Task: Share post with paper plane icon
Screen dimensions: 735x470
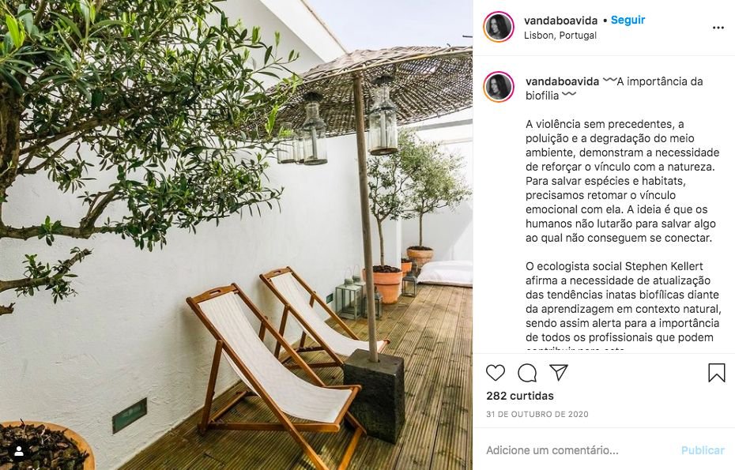Action: point(559,373)
